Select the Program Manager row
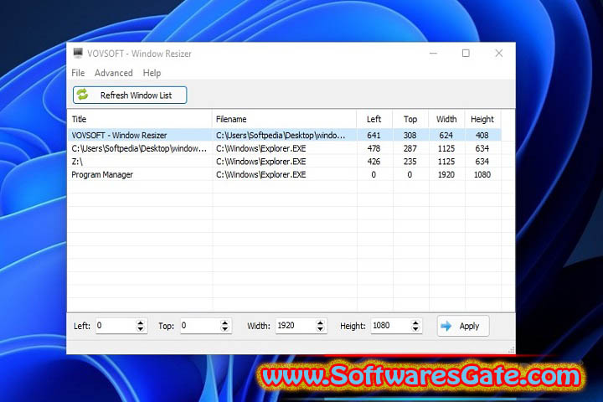Image resolution: width=603 pixels, height=402 pixels. [x=285, y=175]
